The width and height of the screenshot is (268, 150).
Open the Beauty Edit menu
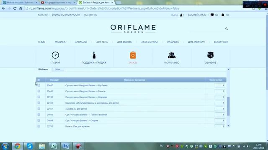click(221, 42)
